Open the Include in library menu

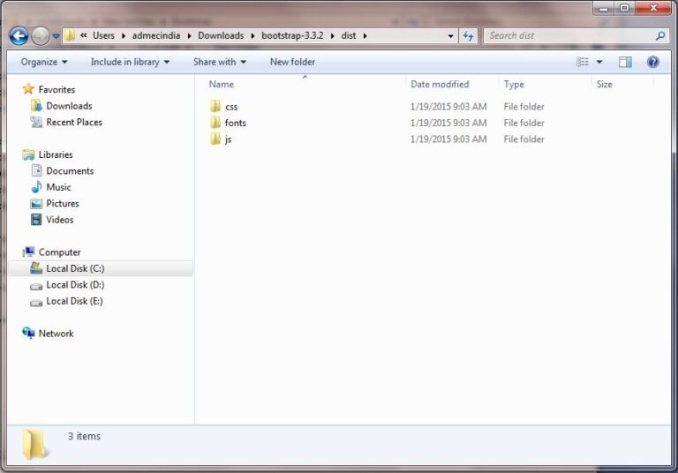click(x=130, y=62)
